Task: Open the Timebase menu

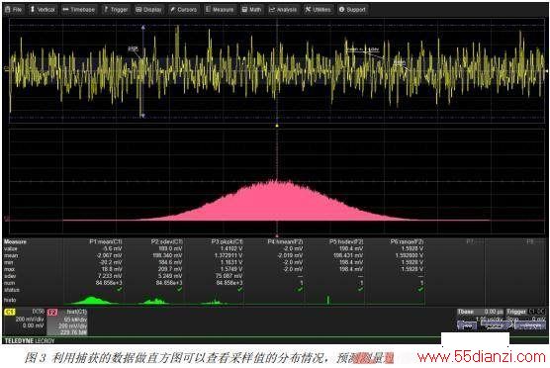Action: click(x=79, y=10)
